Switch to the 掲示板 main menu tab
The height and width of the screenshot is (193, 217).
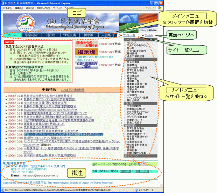point(89,35)
